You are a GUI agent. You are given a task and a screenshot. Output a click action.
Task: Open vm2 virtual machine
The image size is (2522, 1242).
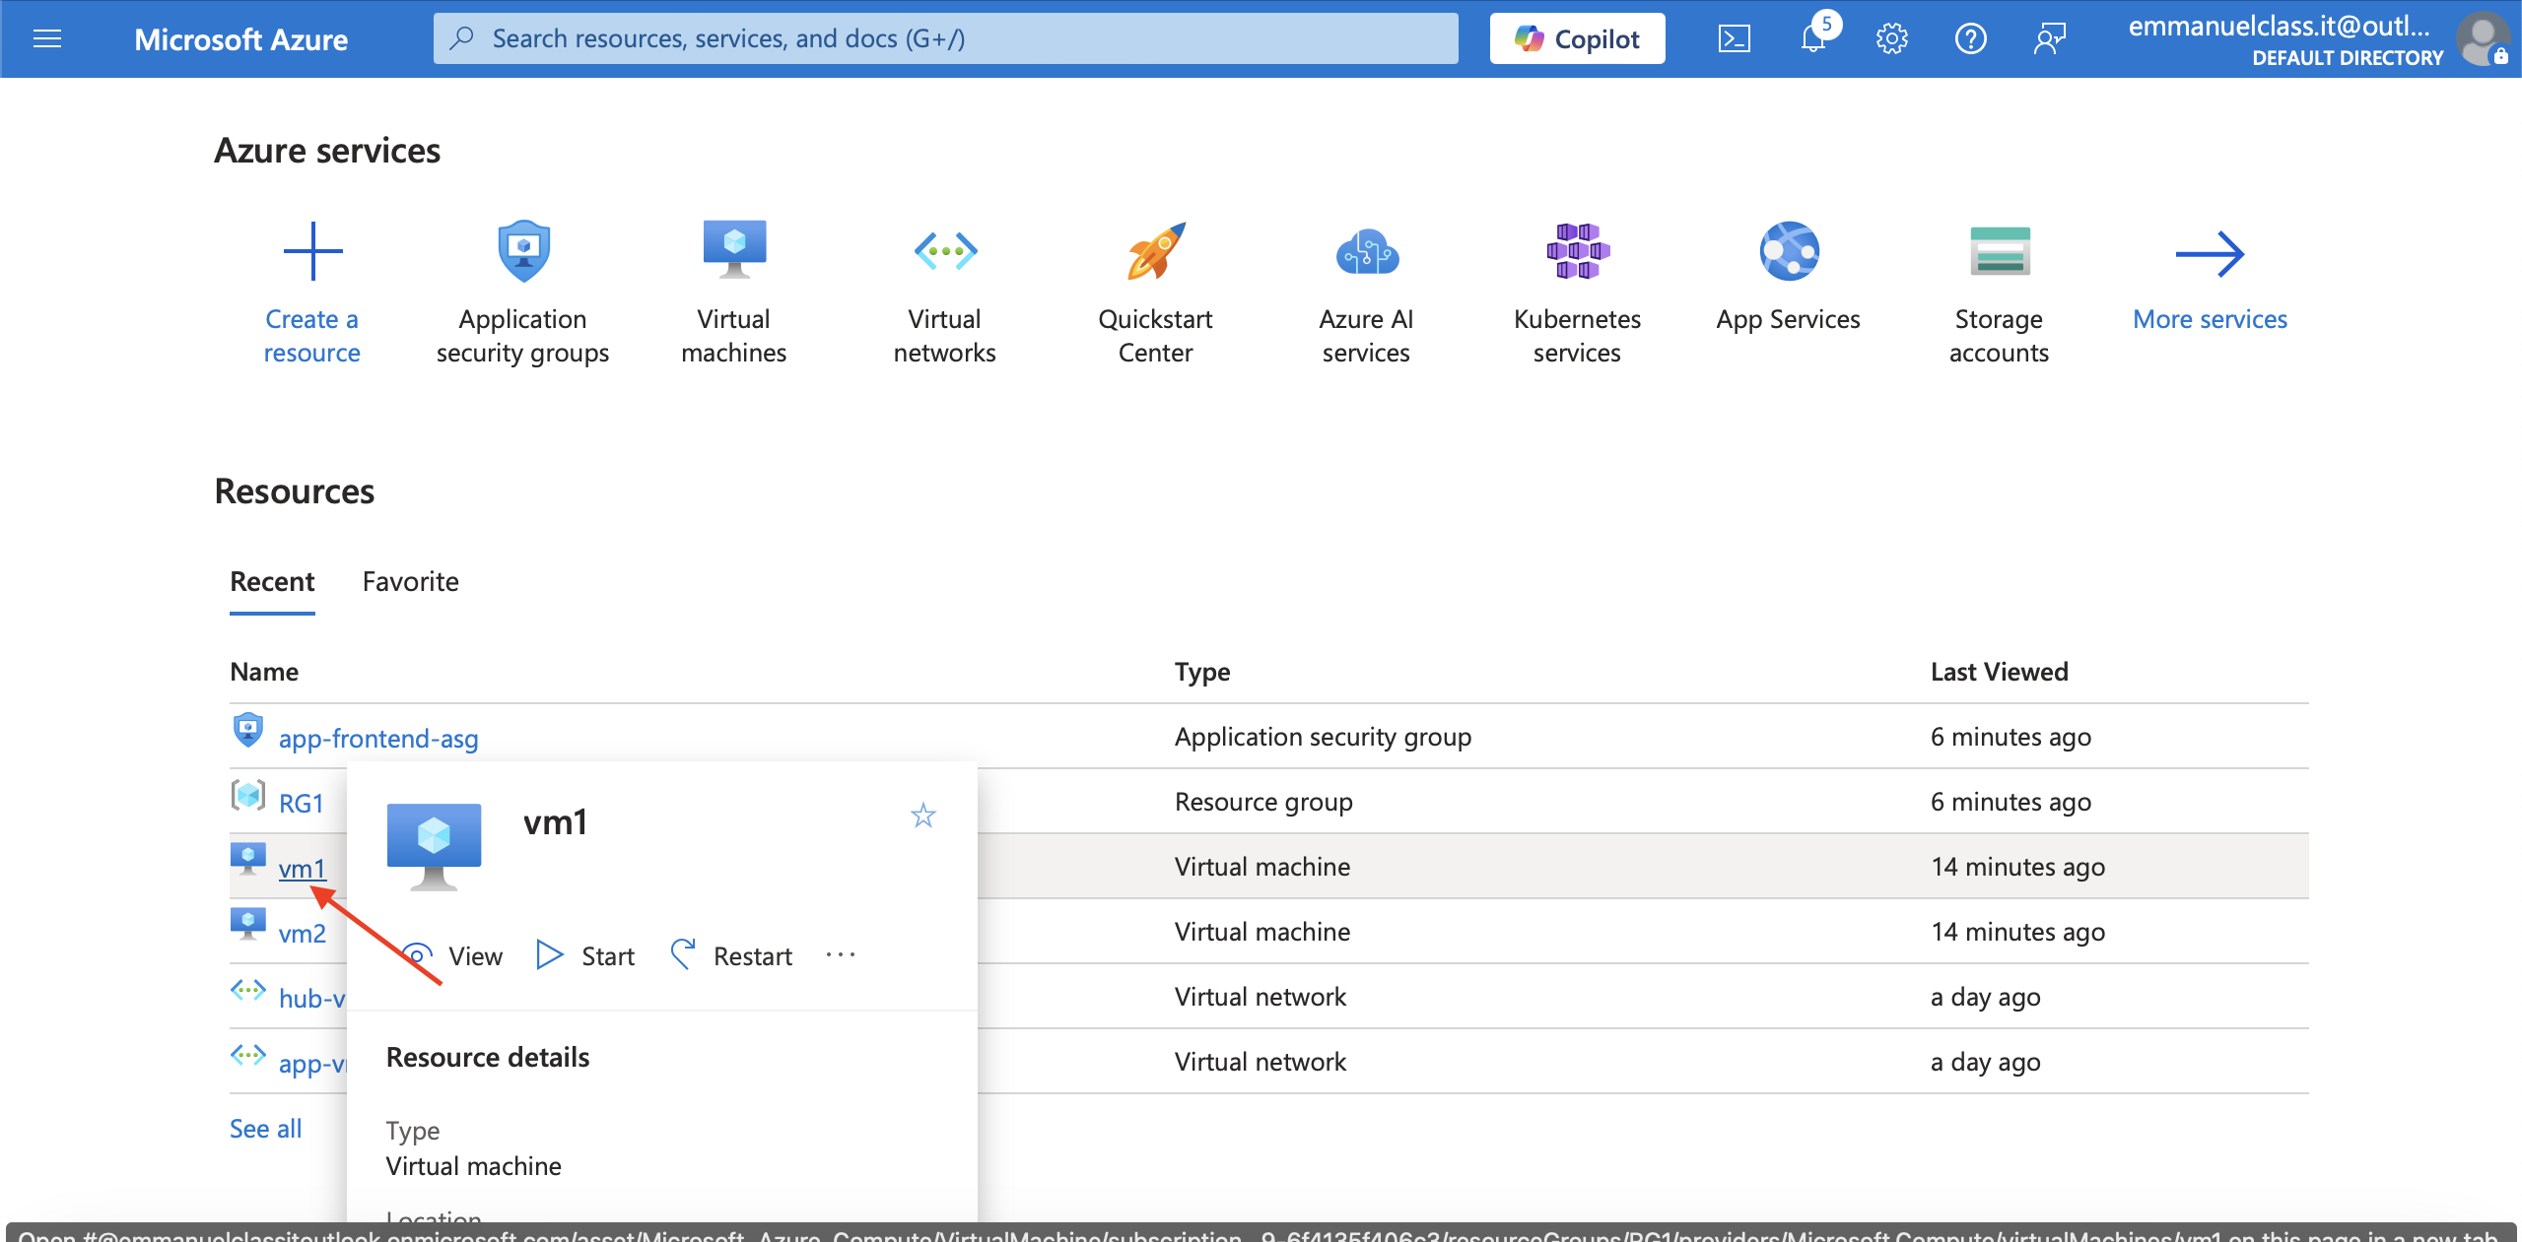click(x=302, y=933)
